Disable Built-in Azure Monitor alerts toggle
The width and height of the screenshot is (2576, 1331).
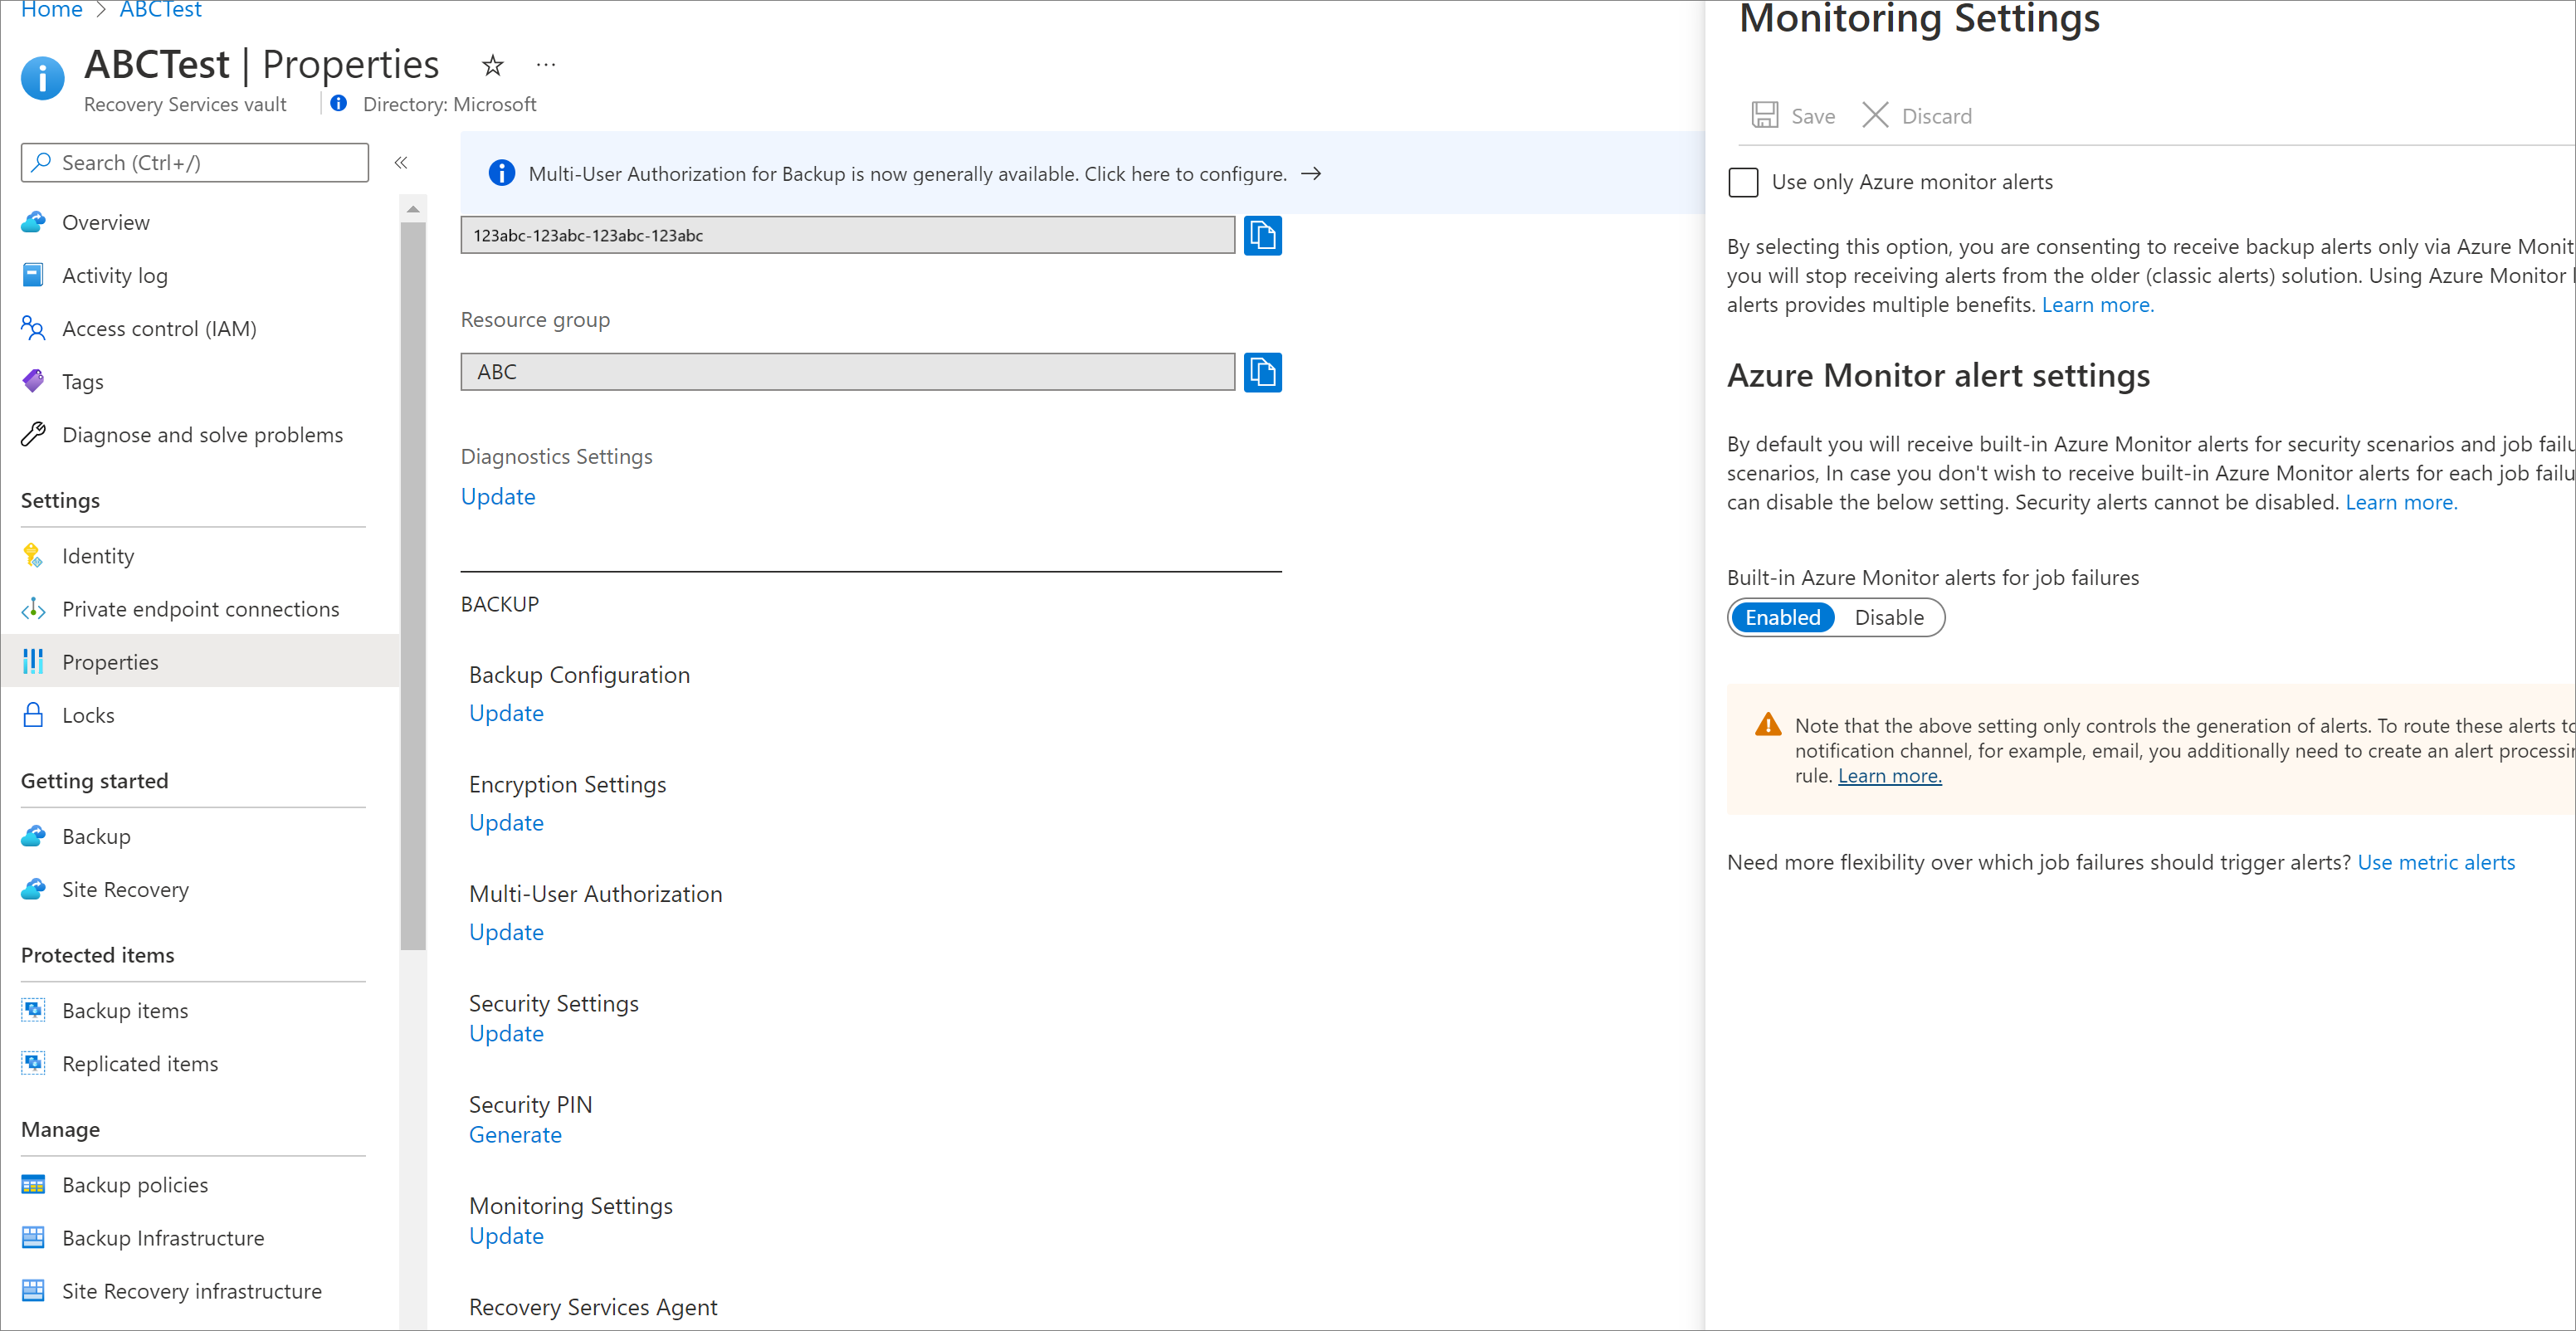click(1889, 617)
